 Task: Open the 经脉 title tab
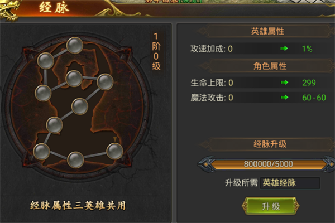(x=54, y=8)
